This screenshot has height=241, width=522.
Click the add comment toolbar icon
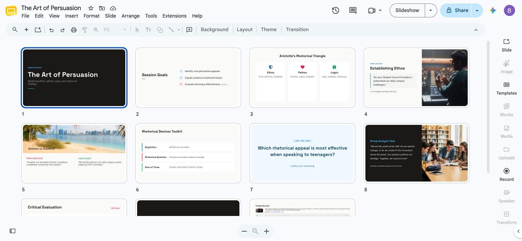[189, 30]
